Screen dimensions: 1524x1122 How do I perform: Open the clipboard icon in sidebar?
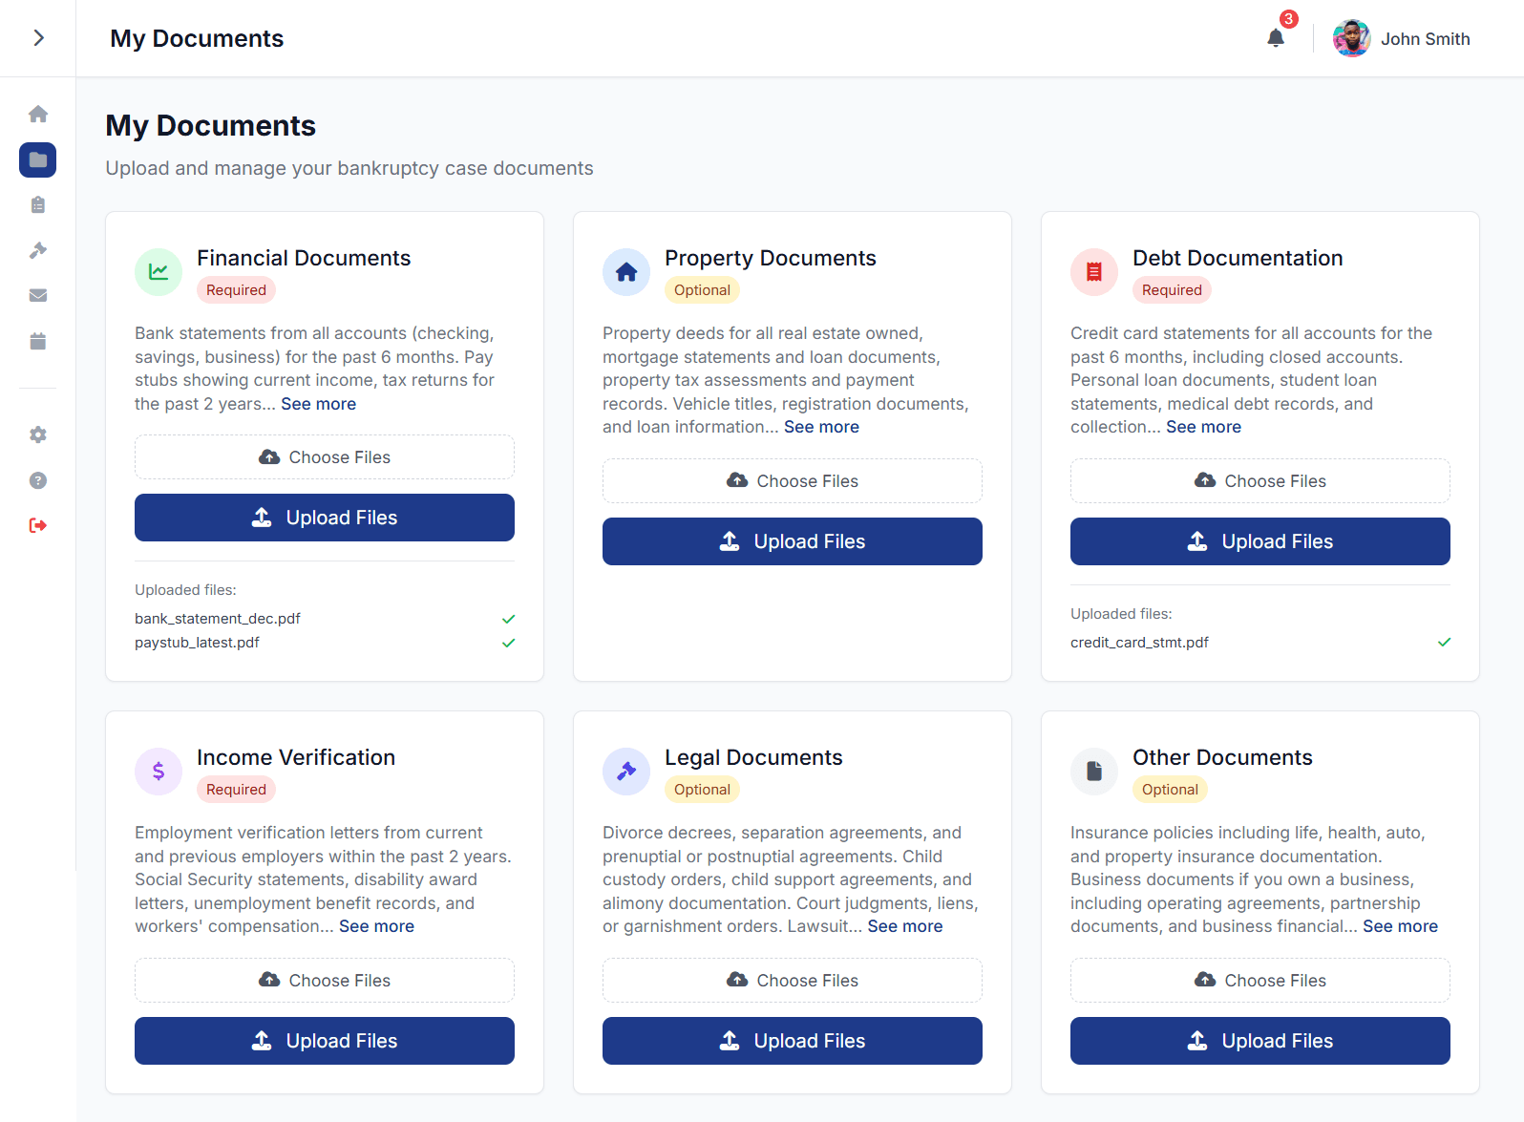coord(38,205)
